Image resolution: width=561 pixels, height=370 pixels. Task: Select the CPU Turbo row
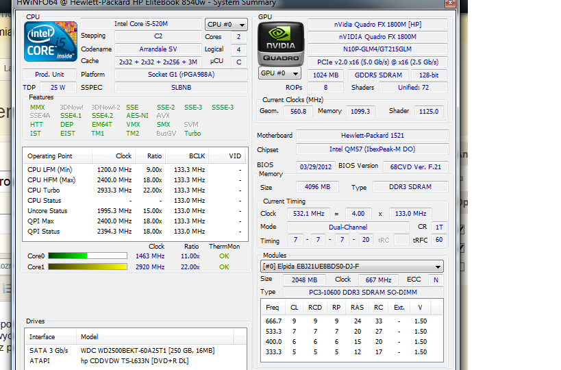tap(135, 190)
